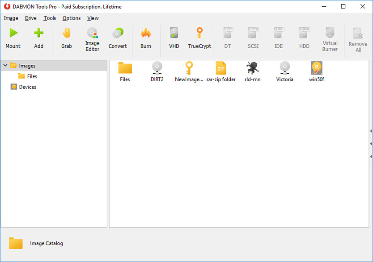Screen dimensions: 373x262
Task: Open the Drive menu
Action: (x=30, y=18)
